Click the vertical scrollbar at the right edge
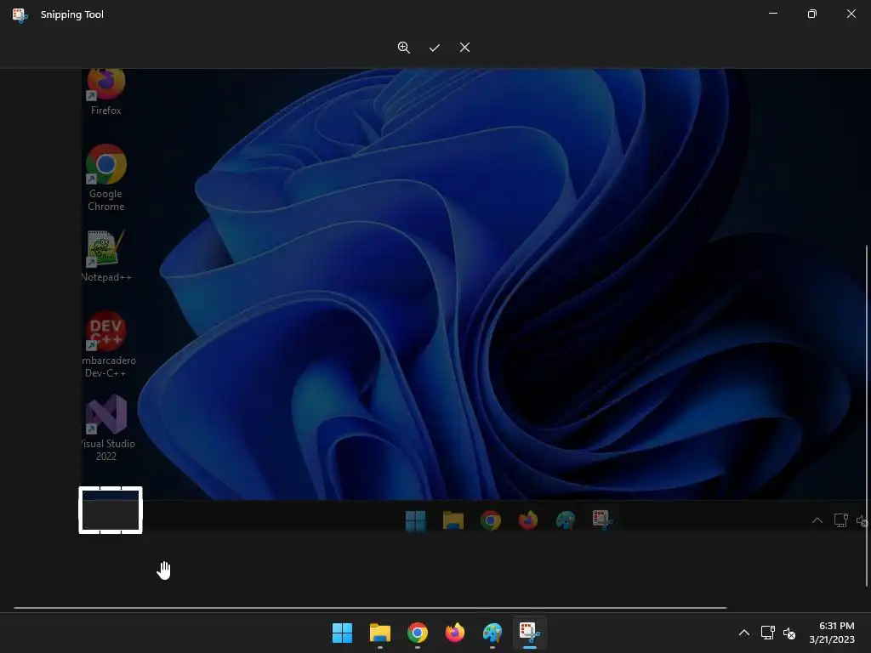 click(867, 416)
